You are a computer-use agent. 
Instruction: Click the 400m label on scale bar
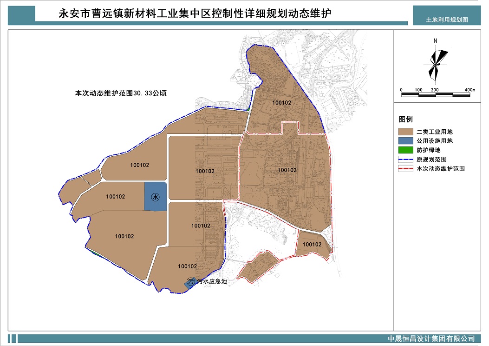point(469,89)
